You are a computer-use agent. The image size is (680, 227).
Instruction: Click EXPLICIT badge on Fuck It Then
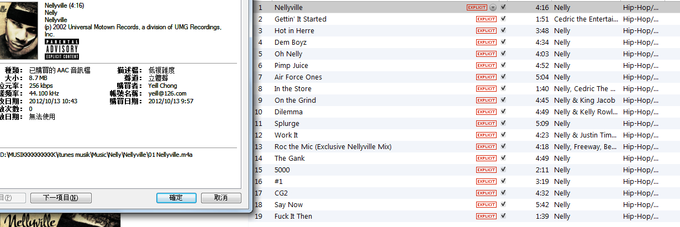point(486,216)
